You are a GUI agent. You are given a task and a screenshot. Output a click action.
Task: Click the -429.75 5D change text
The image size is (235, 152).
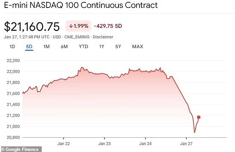(x=108, y=26)
